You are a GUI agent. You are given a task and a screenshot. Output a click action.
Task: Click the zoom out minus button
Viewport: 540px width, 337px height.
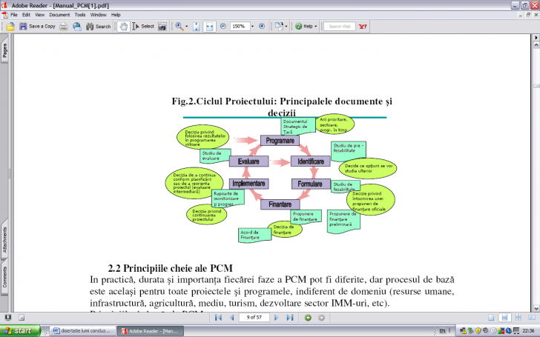pos(223,26)
